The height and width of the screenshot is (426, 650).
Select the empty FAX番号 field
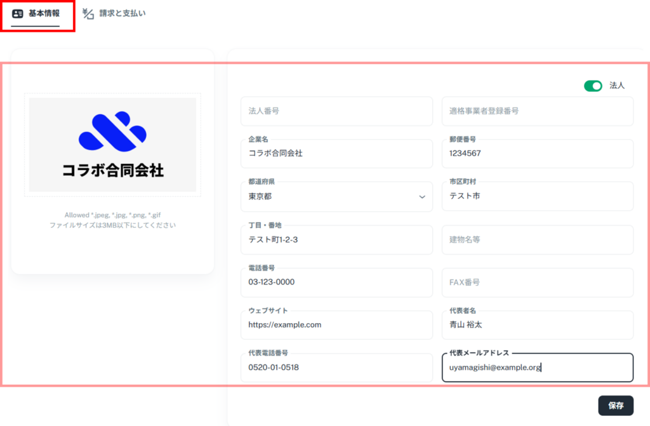point(537,282)
